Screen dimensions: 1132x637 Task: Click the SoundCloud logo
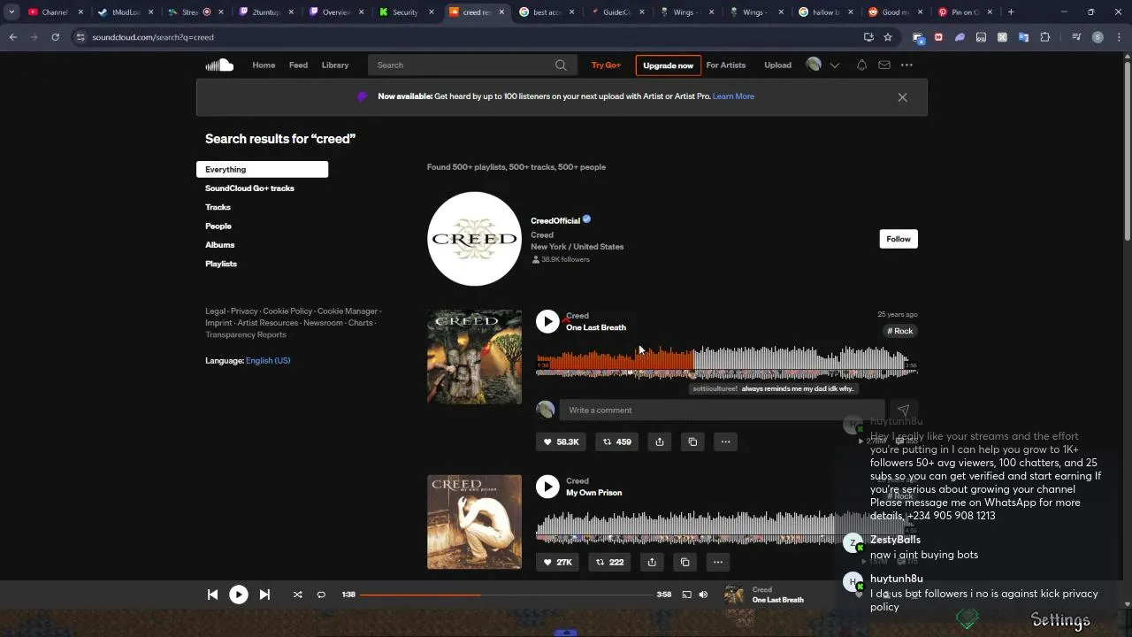[219, 65]
